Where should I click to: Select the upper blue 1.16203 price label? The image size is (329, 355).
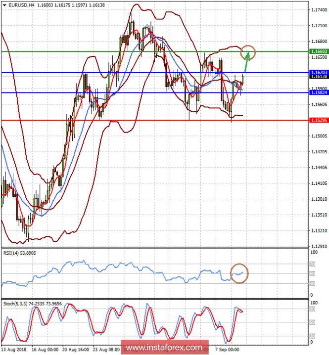pos(319,73)
